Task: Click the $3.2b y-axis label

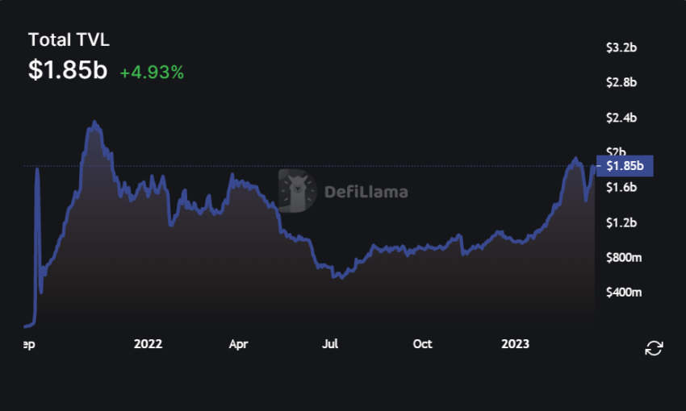Action: [621, 48]
